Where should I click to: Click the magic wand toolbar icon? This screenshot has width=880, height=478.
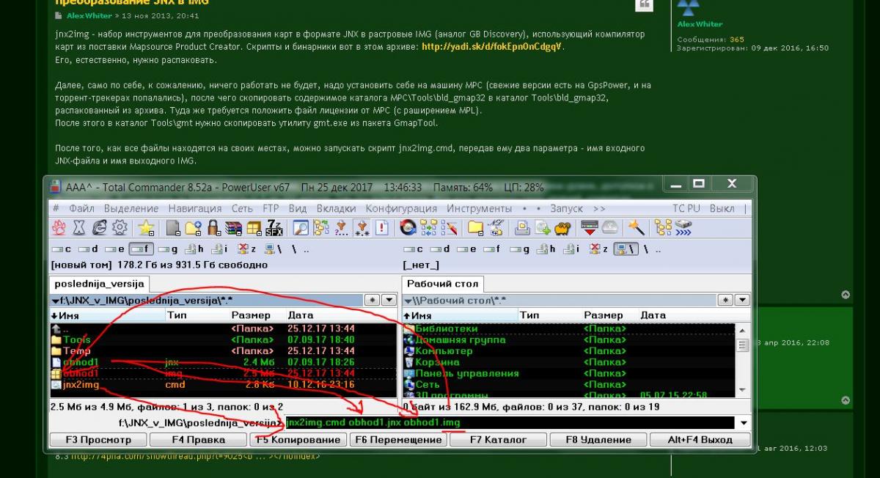[x=636, y=227]
